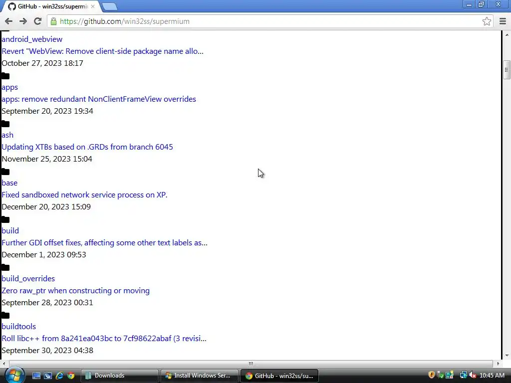
Task: Launch Chrome from quick launch
Action: point(71,376)
